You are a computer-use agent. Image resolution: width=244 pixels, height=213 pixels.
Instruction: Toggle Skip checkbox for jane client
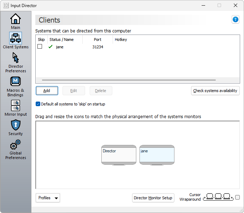(40, 47)
